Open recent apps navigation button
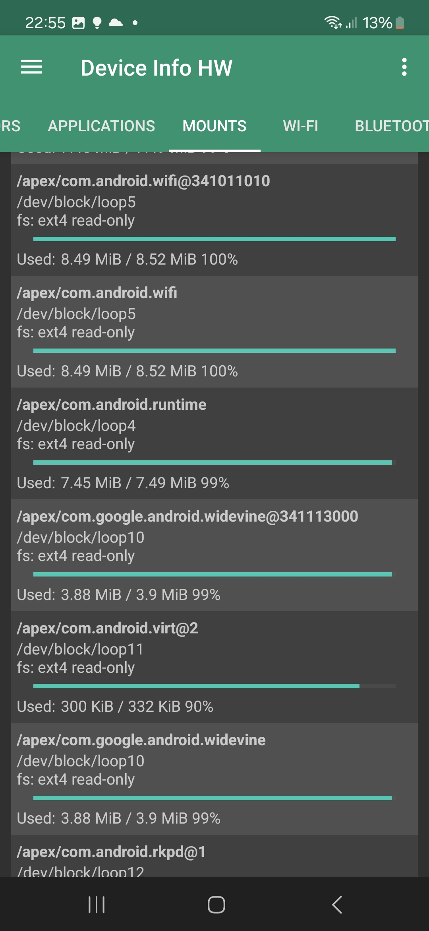 click(97, 904)
